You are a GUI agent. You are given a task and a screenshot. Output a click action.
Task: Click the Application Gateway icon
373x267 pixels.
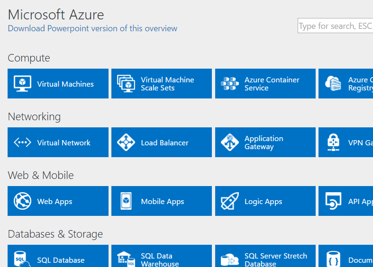[x=230, y=142]
